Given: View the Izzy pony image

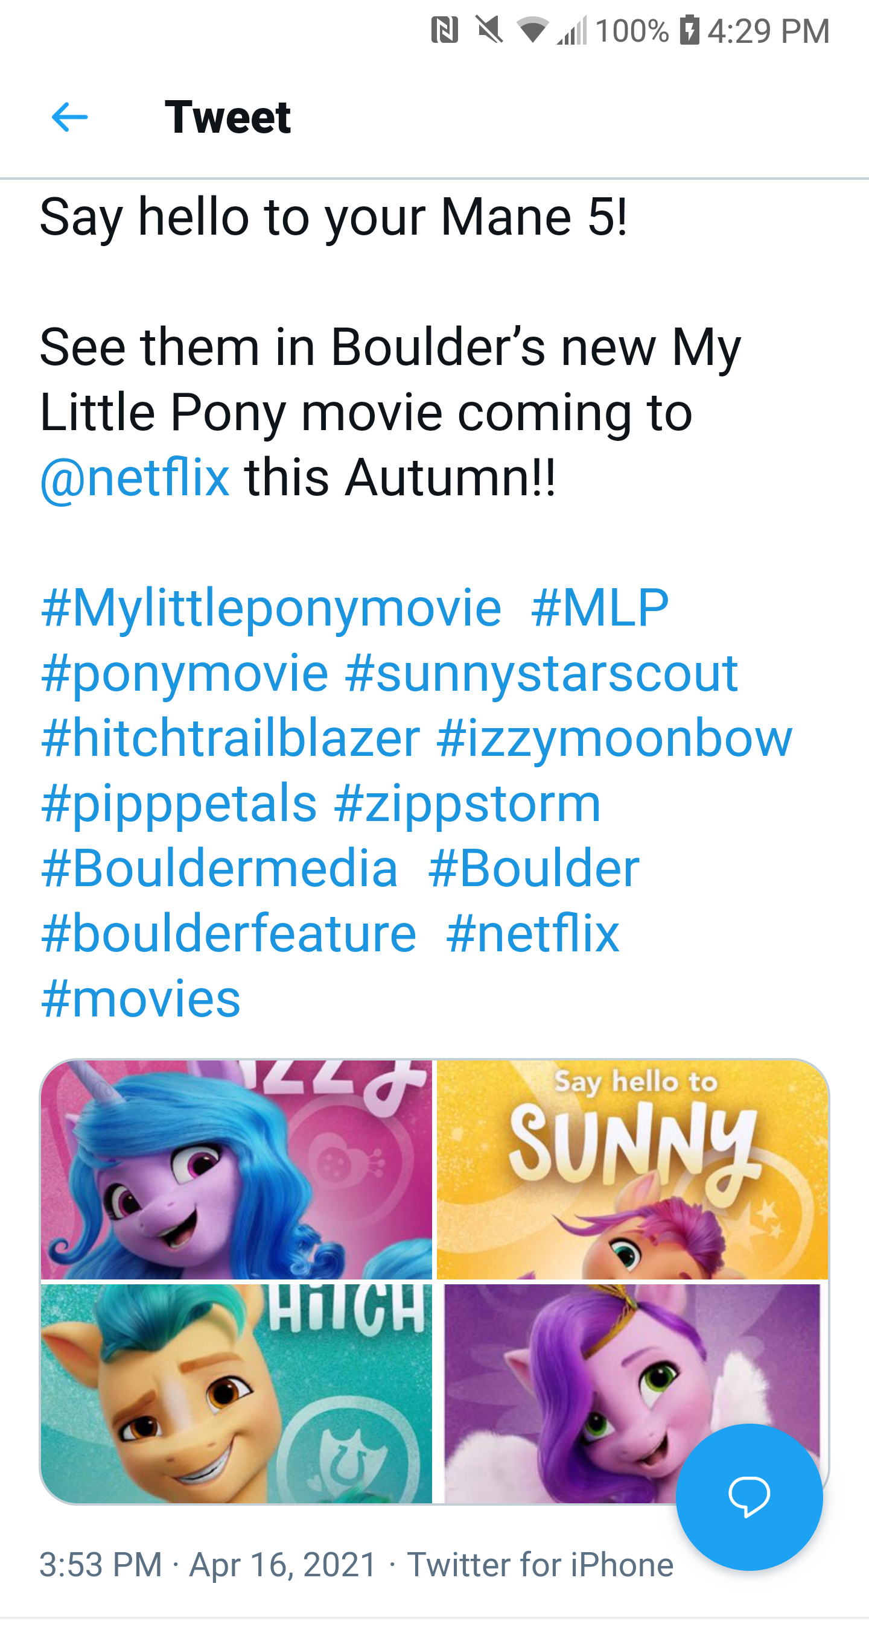Looking at the screenshot, I should [x=237, y=1170].
